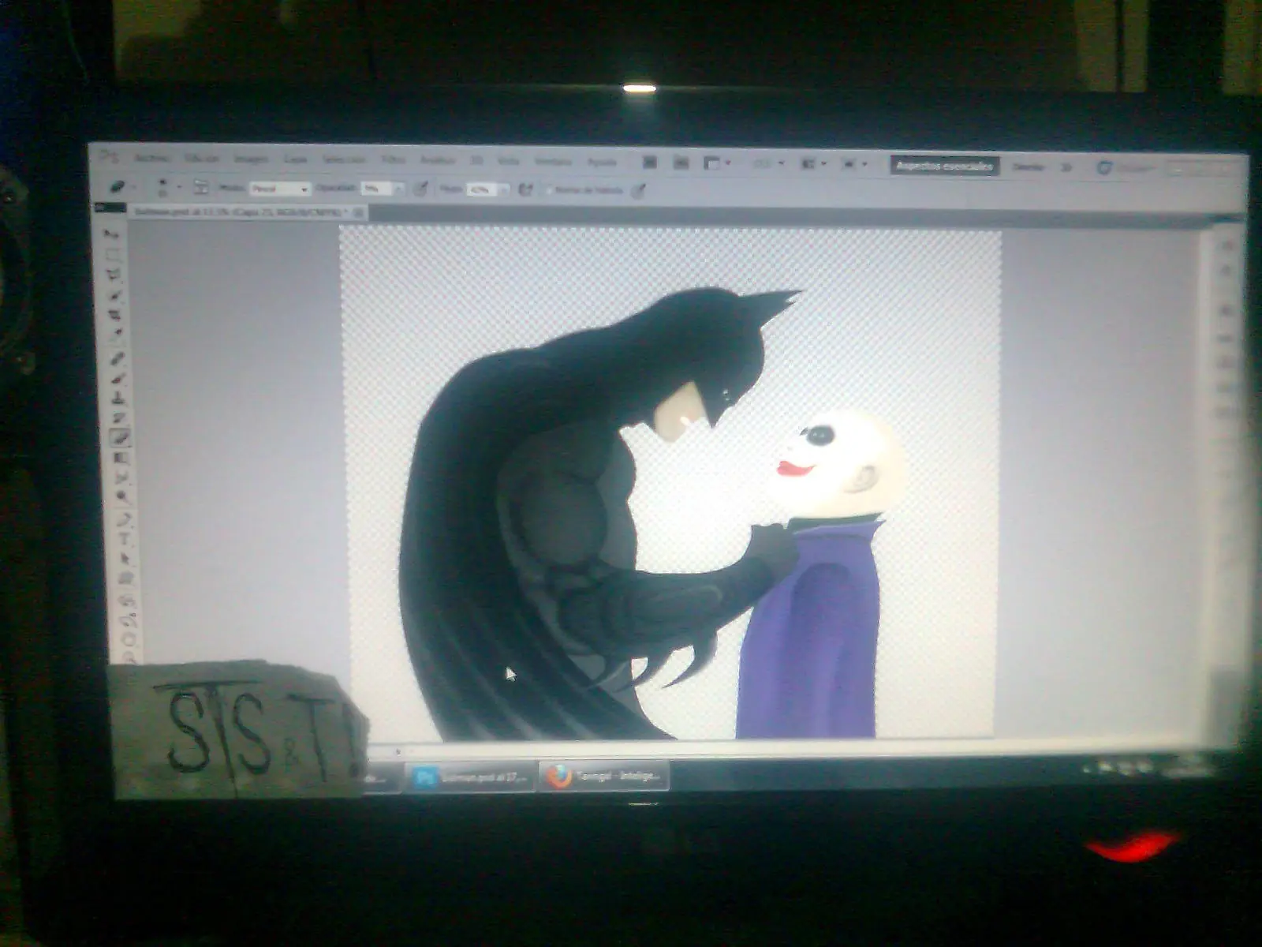Select the Eraser tool in toolbox
Image resolution: width=1262 pixels, height=947 pixels.
[121, 438]
